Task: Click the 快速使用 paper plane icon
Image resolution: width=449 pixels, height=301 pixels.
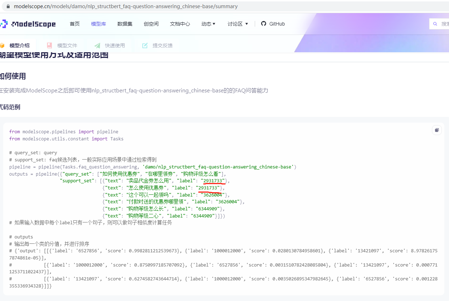Action: [x=97, y=45]
